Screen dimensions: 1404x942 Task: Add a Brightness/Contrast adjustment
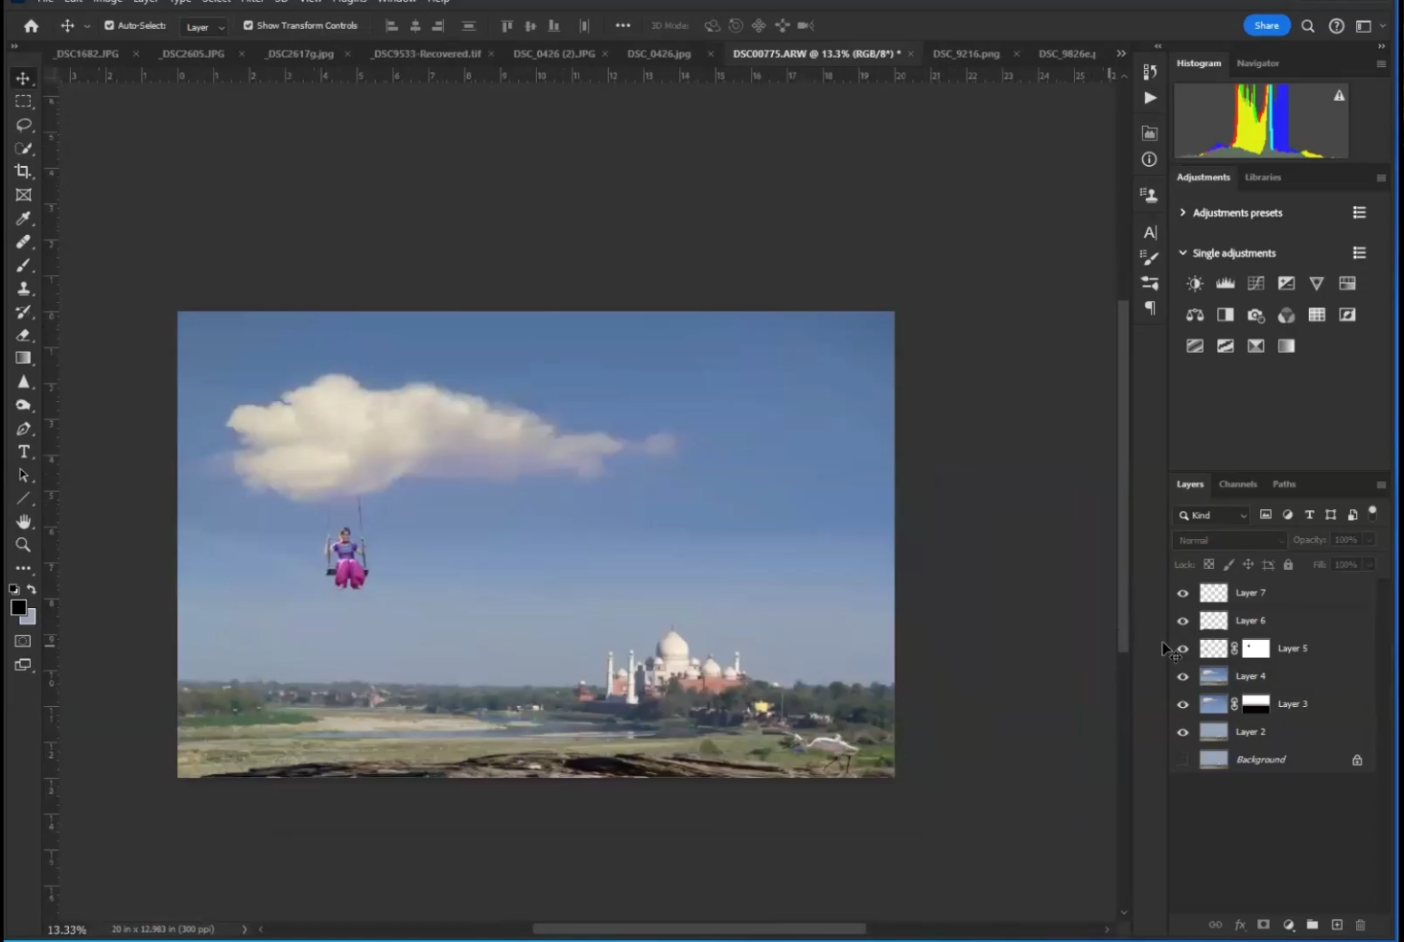coord(1195,284)
